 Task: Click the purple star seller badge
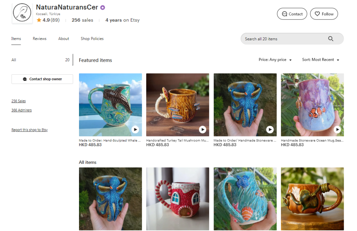[x=103, y=8]
